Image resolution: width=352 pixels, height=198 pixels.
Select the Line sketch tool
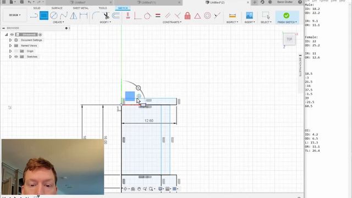34,16
